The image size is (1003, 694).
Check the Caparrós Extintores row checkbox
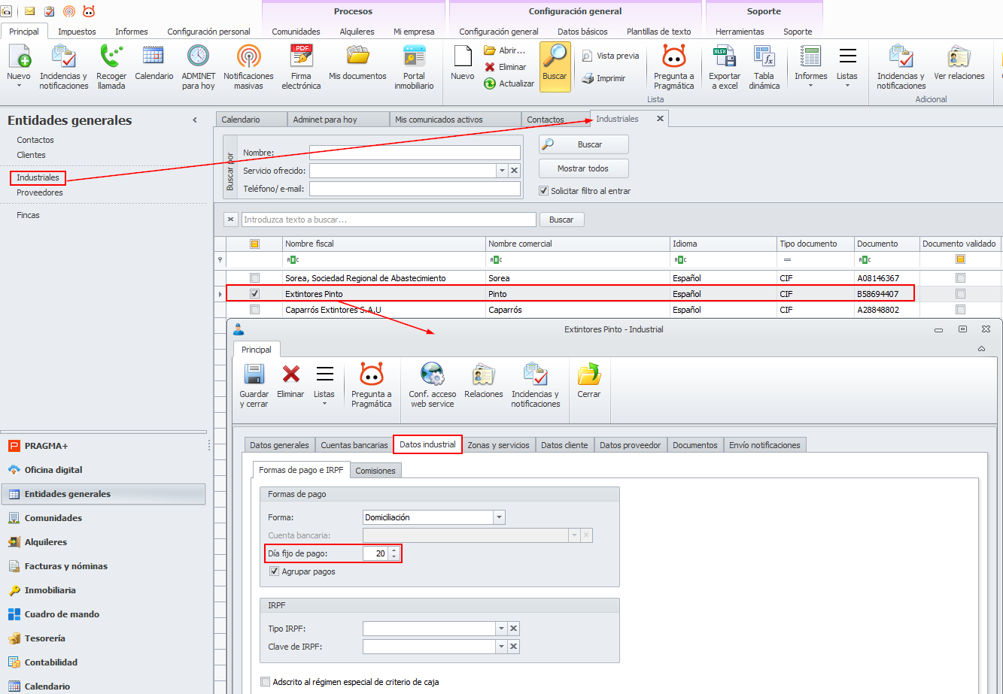click(254, 310)
